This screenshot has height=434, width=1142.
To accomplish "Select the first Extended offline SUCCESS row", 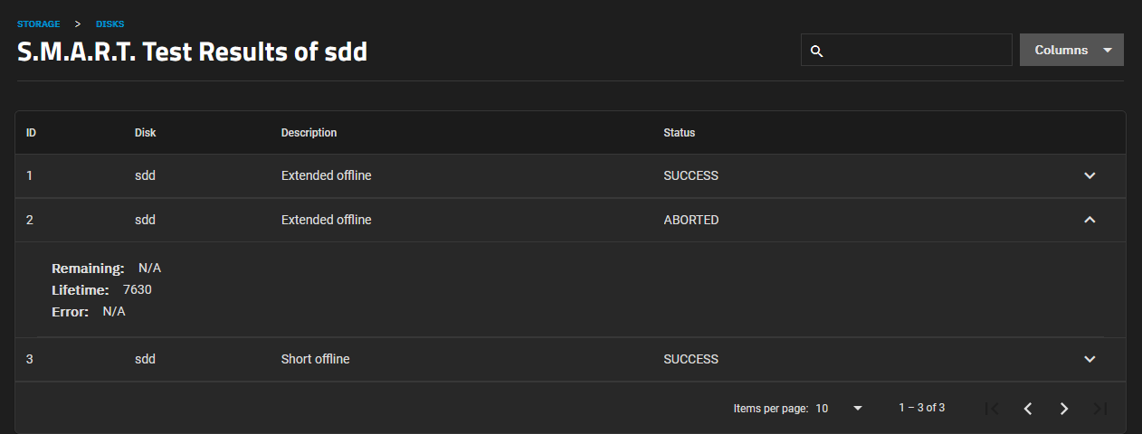I will tap(570, 175).
